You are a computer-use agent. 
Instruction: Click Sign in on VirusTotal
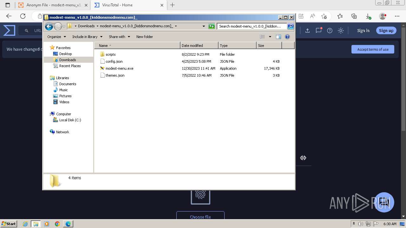click(363, 31)
